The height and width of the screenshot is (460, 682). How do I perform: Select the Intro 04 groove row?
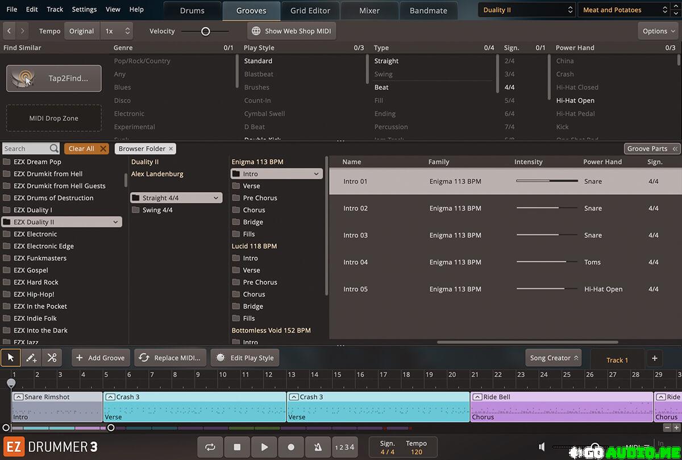(x=505, y=262)
